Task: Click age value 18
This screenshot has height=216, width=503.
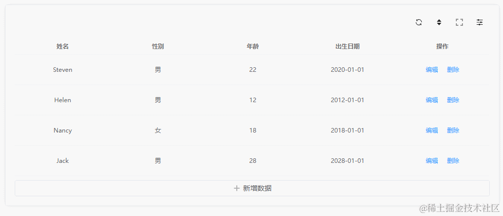Action: click(253, 131)
